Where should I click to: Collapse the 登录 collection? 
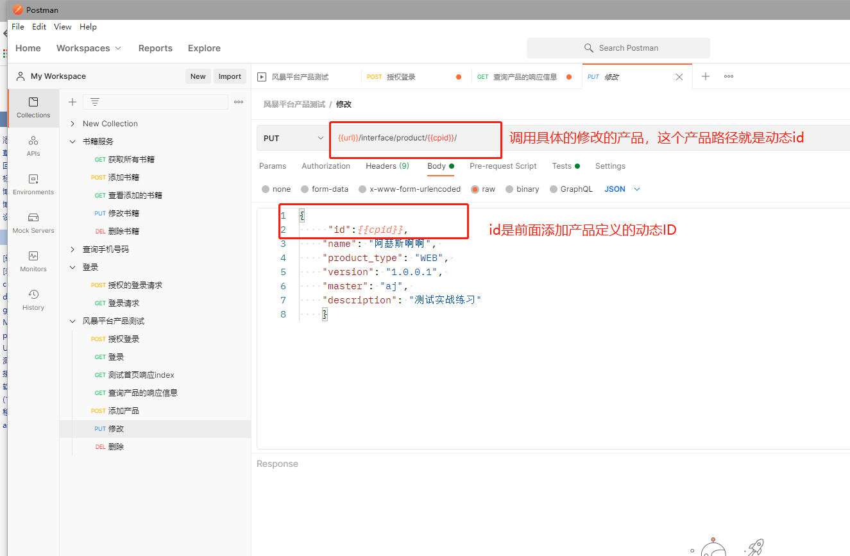click(x=72, y=267)
